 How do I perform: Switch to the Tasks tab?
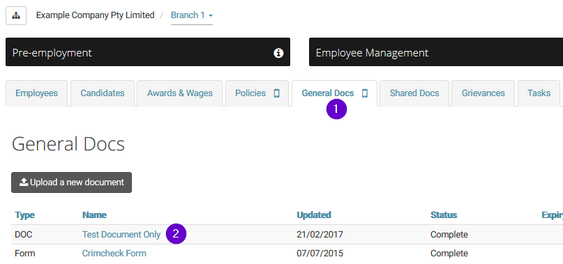539,93
